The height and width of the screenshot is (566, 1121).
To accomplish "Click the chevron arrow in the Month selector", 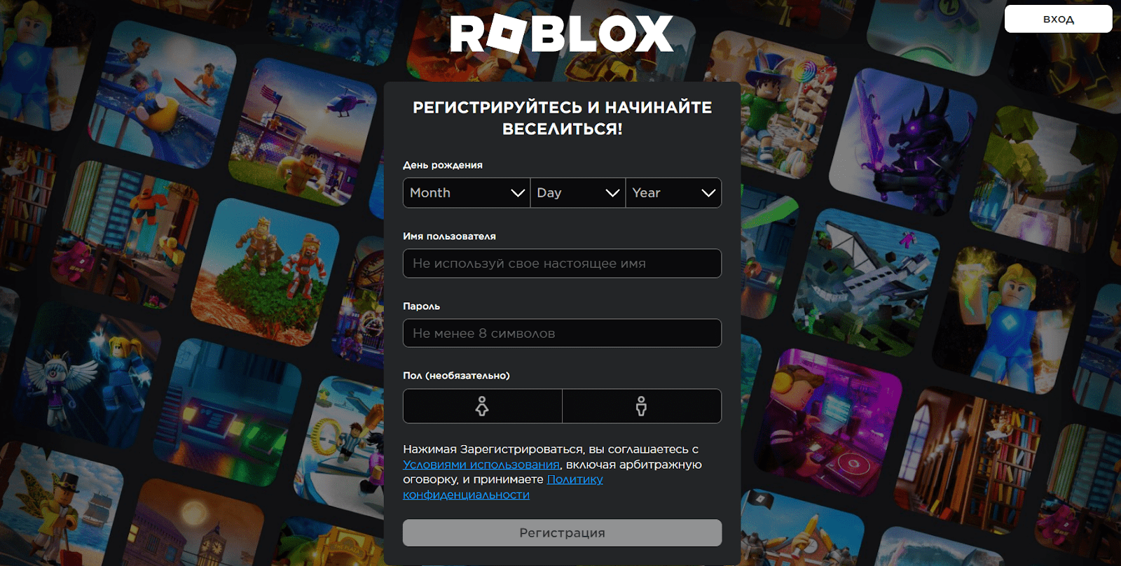I will (x=518, y=193).
